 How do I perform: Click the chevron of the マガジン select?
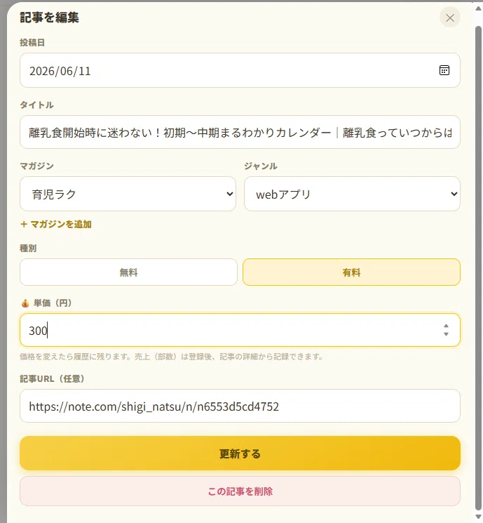[229, 194]
